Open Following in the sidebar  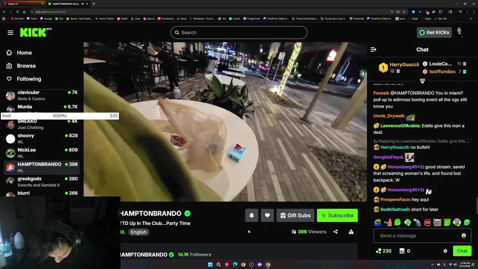[x=29, y=79]
